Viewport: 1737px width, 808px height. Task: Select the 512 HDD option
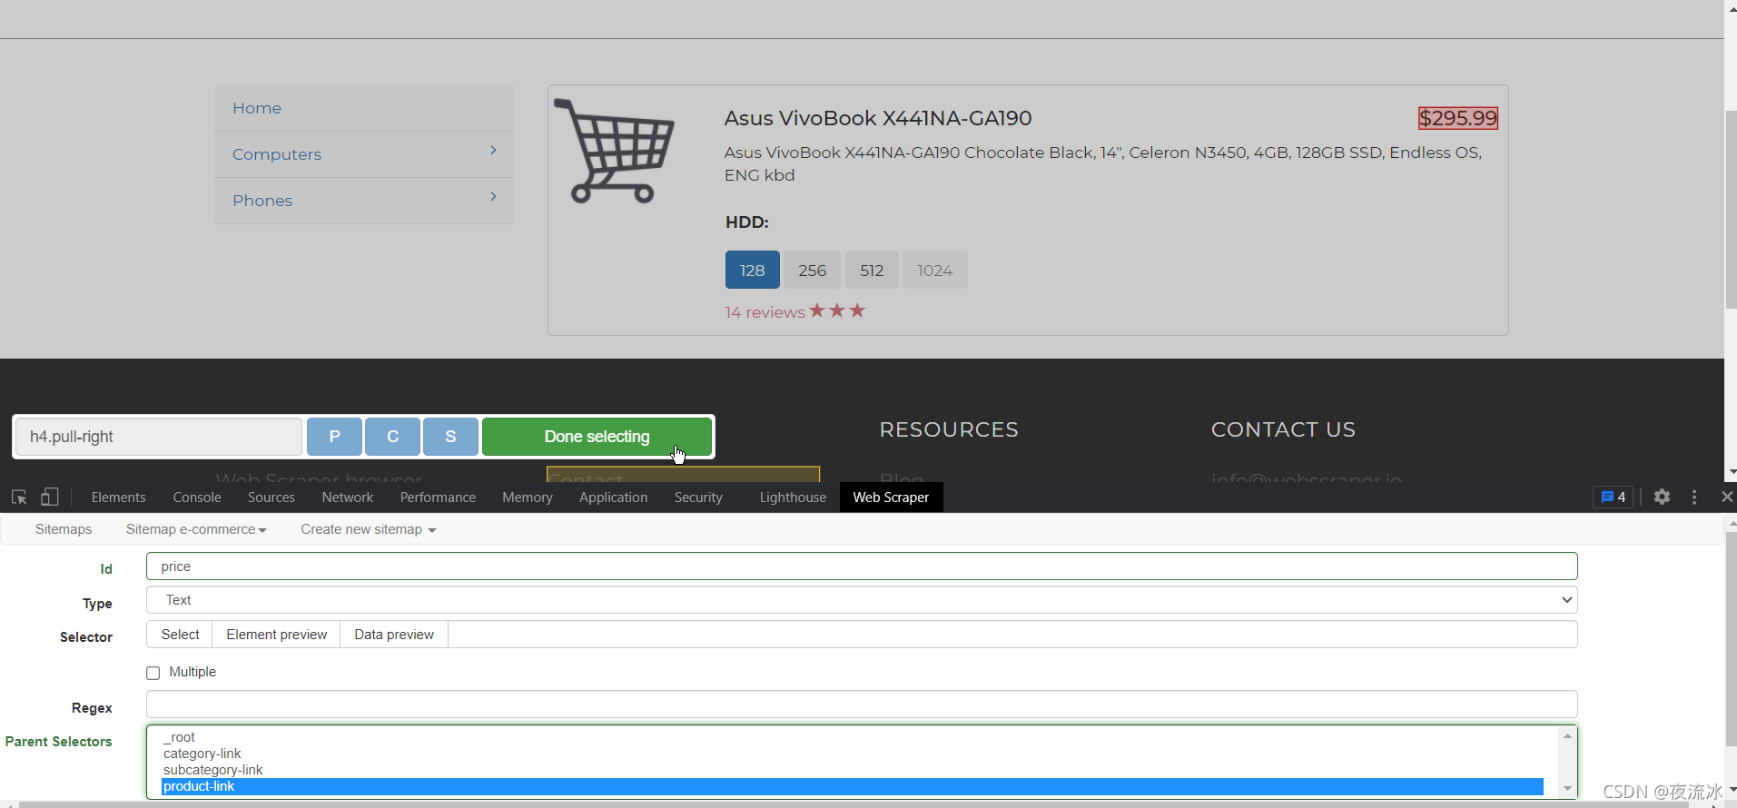click(x=872, y=270)
